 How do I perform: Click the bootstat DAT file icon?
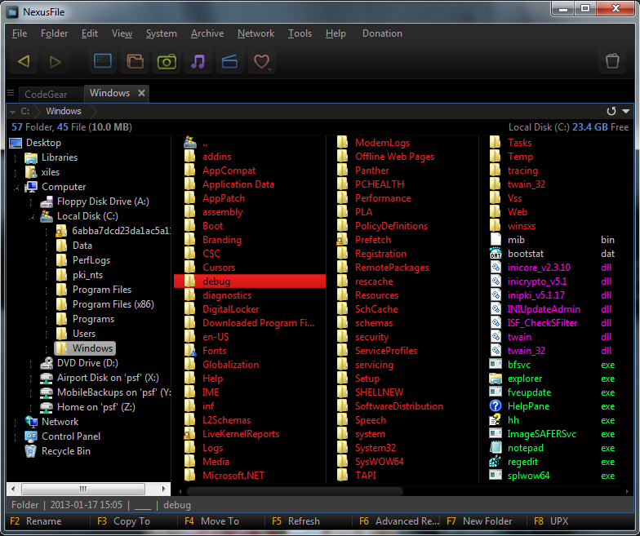click(x=495, y=253)
